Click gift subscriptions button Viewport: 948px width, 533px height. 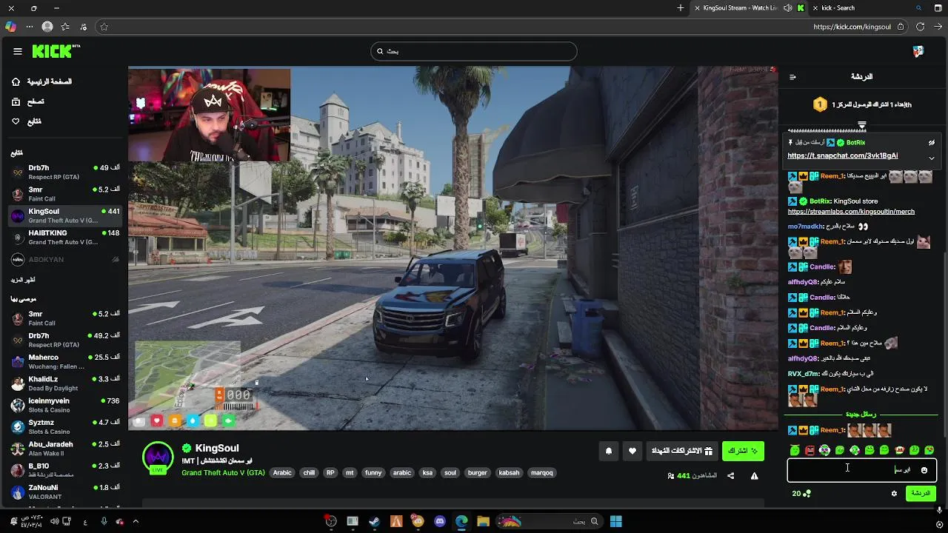coord(681,451)
